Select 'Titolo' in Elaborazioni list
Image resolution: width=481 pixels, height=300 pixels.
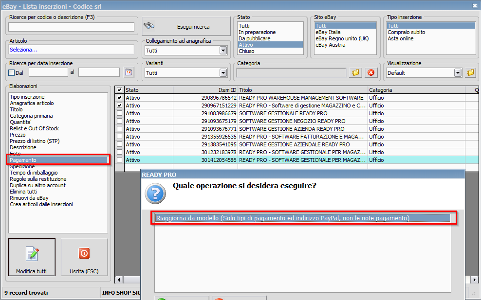(58, 109)
